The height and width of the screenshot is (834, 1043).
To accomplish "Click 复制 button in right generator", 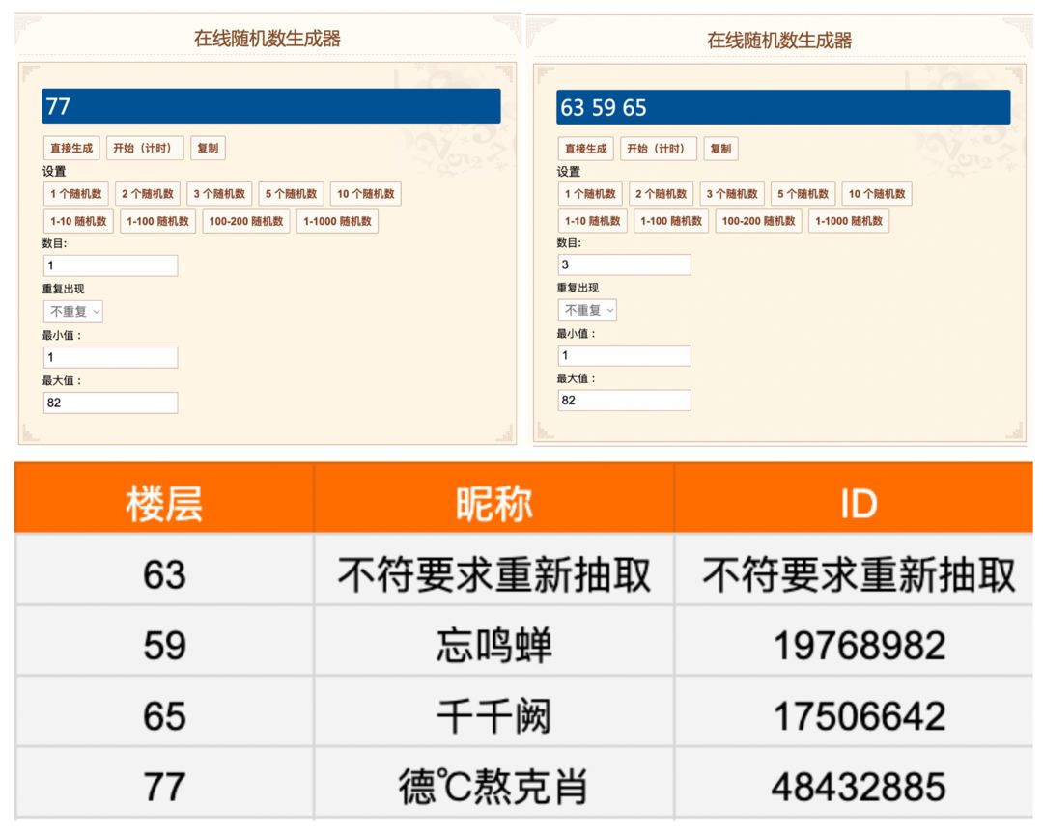I will [x=720, y=149].
